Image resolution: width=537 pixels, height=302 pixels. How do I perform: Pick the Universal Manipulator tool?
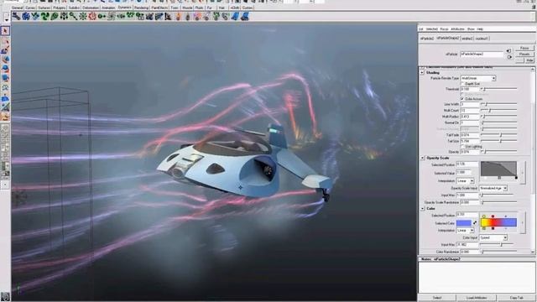[5, 88]
